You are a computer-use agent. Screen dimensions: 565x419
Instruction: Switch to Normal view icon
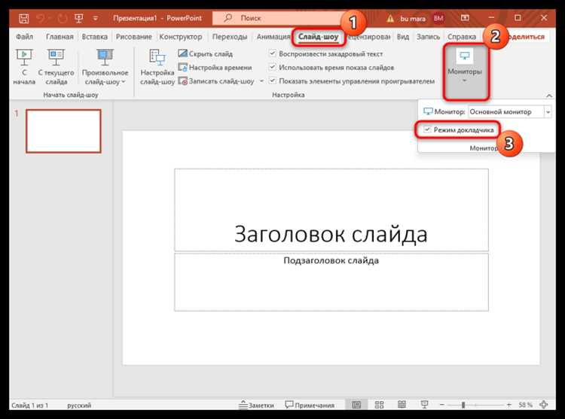[356, 405]
